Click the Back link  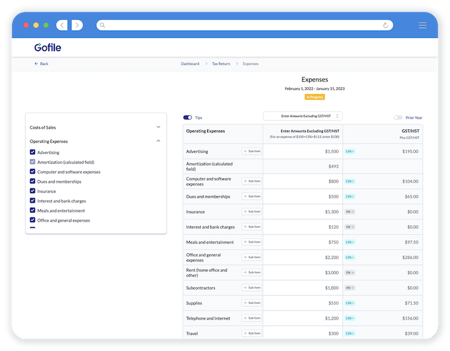click(41, 64)
